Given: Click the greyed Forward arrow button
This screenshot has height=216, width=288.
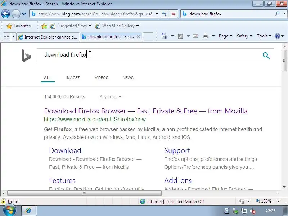Looking at the screenshot, I should click(16, 14).
